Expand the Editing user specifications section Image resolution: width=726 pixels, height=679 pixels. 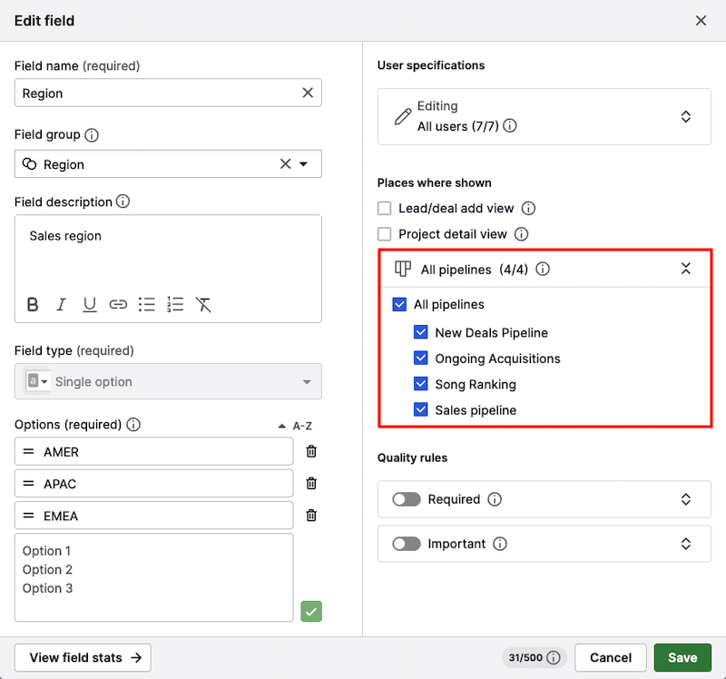click(686, 116)
